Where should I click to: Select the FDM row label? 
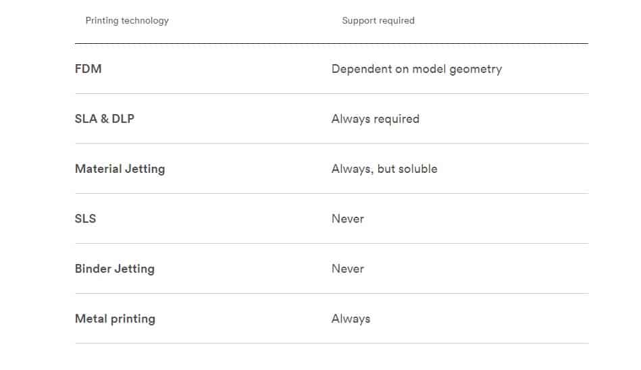point(88,69)
